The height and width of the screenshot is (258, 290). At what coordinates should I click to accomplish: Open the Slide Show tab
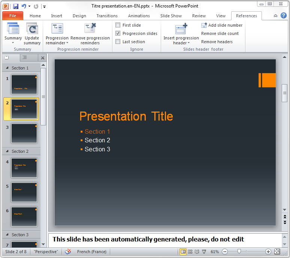[171, 16]
